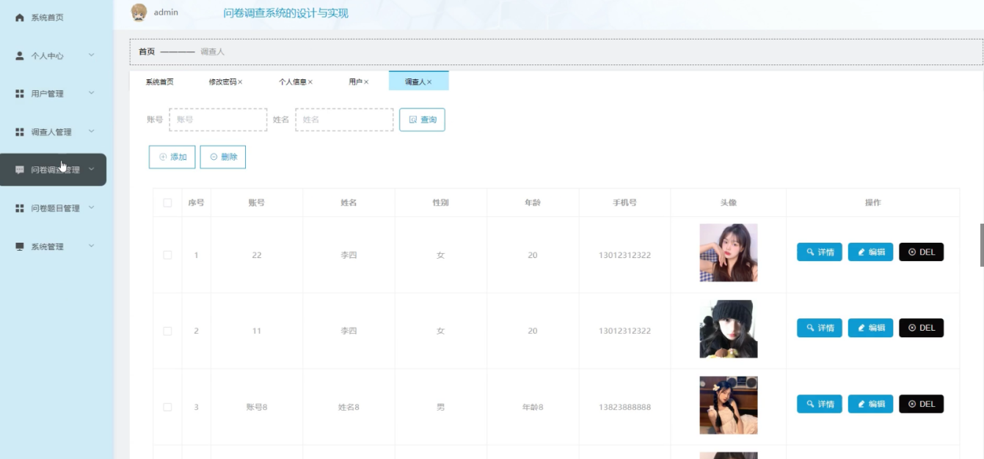Screen dimensions: 984x459
Task: Expand the 问卷题目管理 menu chevron
Action: (x=91, y=208)
